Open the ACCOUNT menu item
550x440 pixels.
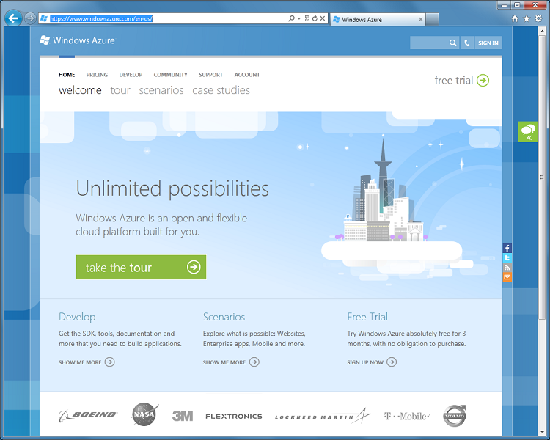click(247, 75)
